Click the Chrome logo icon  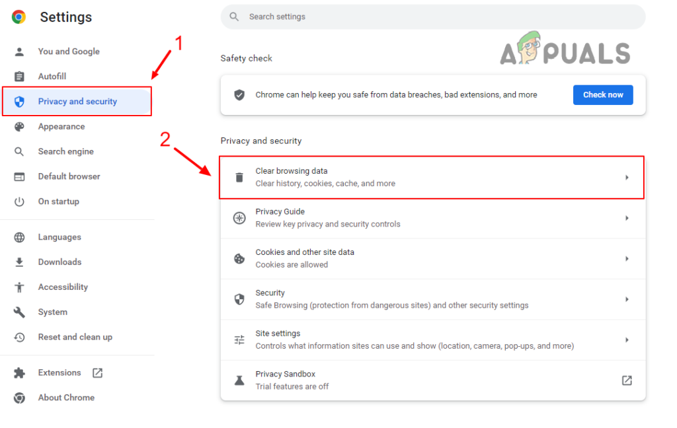click(x=19, y=17)
